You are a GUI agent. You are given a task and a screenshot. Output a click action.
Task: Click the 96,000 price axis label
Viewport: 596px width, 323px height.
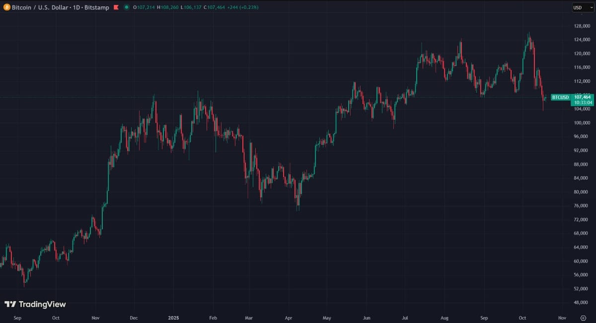click(582, 136)
